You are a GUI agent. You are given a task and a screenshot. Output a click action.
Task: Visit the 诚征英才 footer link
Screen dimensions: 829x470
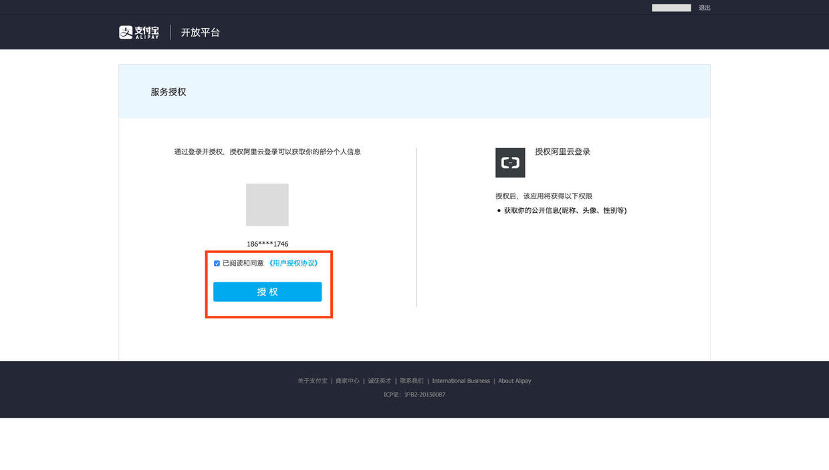click(x=380, y=381)
